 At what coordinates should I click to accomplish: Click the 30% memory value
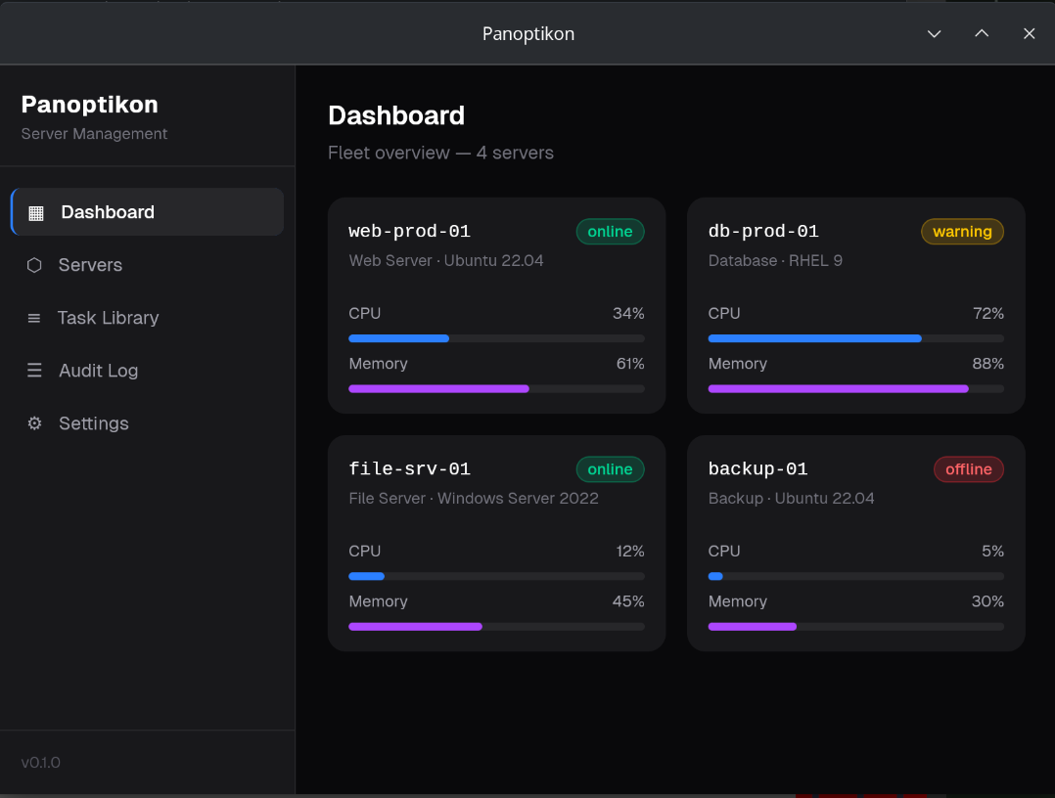[x=987, y=601]
